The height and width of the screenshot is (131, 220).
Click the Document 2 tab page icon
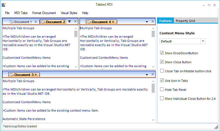(43, 22)
